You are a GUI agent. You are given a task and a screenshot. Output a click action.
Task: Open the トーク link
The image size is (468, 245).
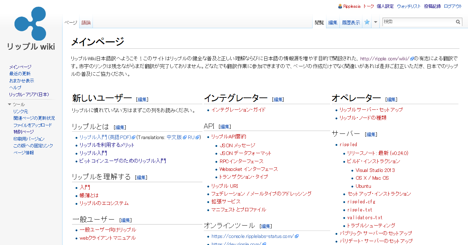click(368, 6)
